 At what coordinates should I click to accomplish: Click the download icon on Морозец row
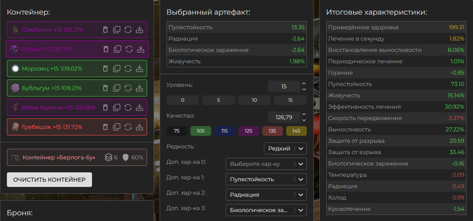(139, 69)
